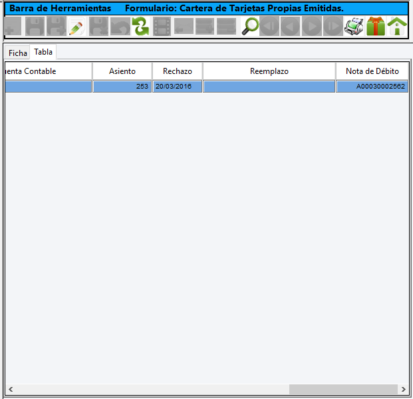Viewport: 413px width, 399px height.
Task: Select the Tabla tab
Action: 43,52
